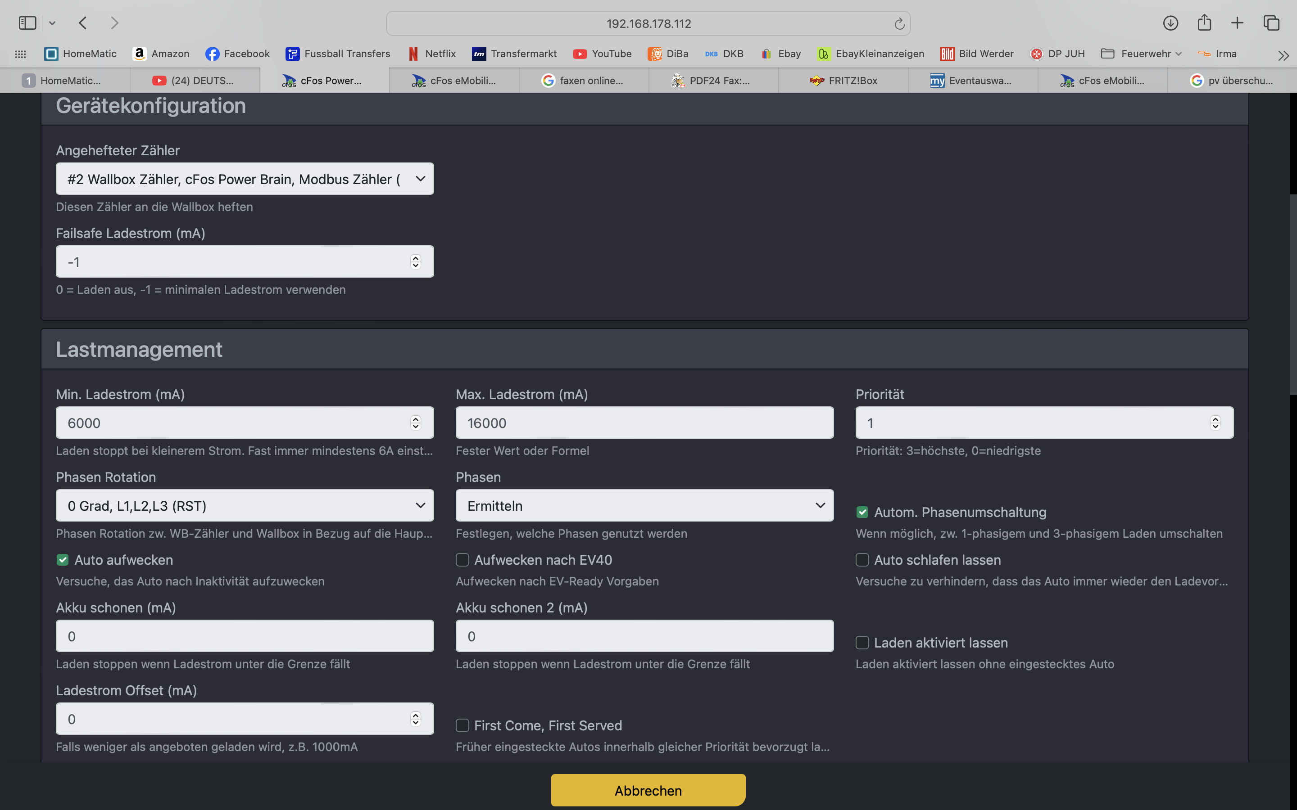The image size is (1297, 810).
Task: Click the Priorität input field
Action: [x=1044, y=423]
